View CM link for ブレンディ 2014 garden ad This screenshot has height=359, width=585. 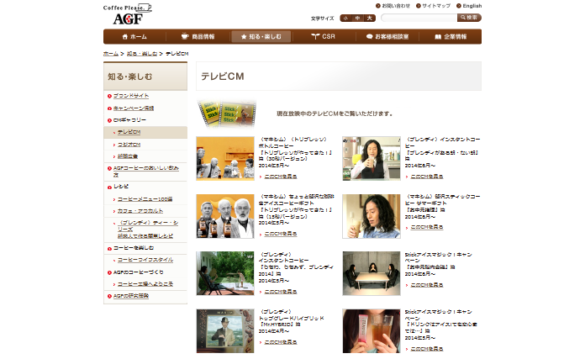pos(281,292)
